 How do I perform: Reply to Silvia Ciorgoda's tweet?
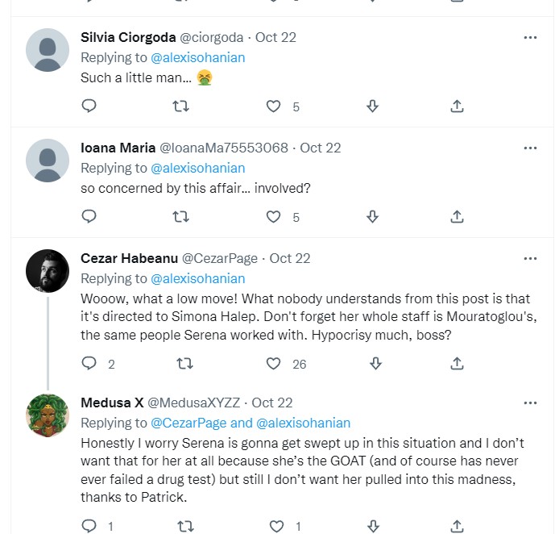point(89,106)
